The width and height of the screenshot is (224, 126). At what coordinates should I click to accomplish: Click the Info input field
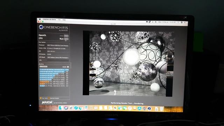coord(58,60)
